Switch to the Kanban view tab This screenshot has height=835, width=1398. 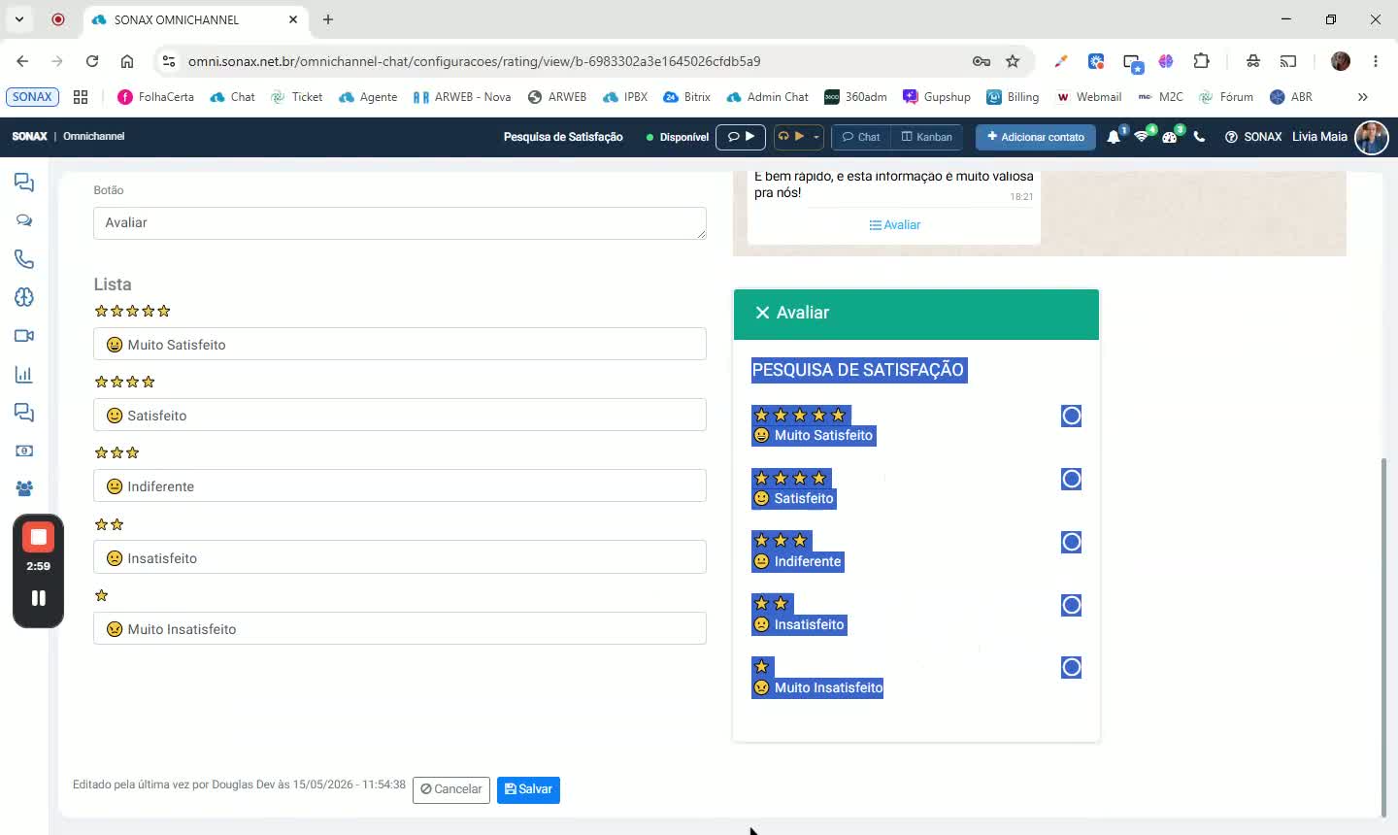pyautogui.click(x=927, y=137)
